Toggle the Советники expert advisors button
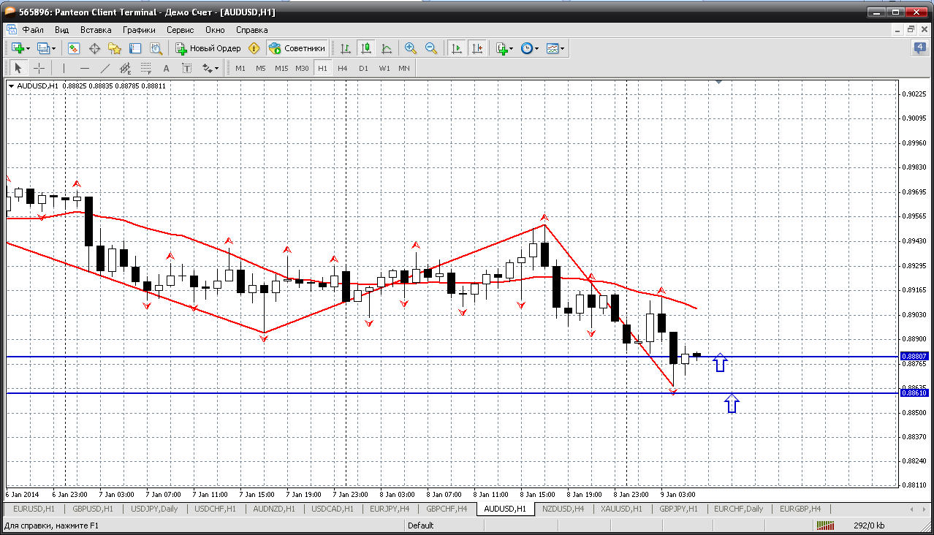The image size is (934, 535). 297,48
